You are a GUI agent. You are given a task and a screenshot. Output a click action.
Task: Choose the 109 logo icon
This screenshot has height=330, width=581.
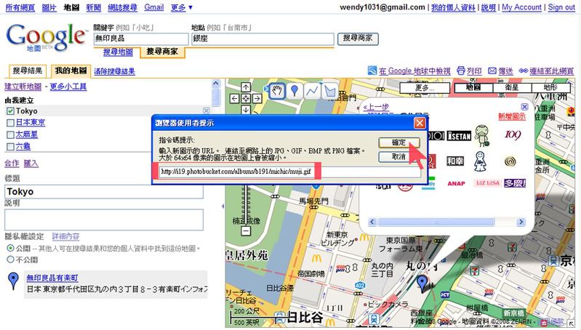(x=513, y=135)
